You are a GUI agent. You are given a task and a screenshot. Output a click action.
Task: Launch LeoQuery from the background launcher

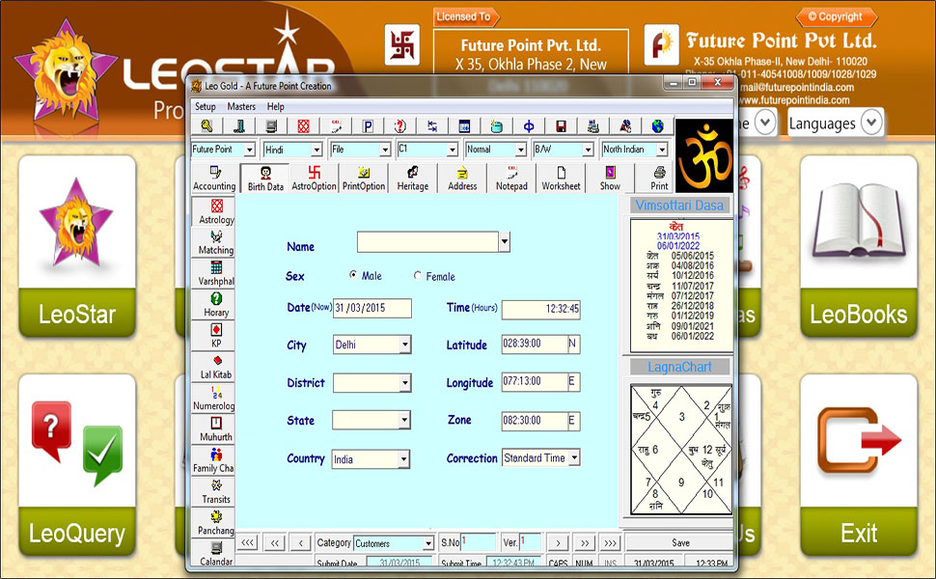(x=77, y=465)
